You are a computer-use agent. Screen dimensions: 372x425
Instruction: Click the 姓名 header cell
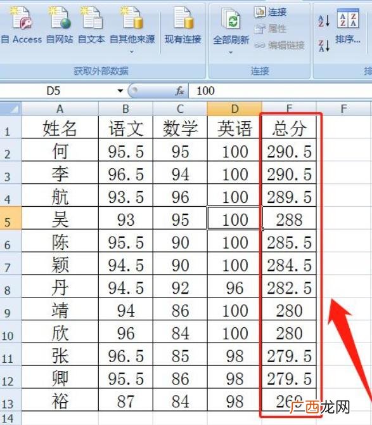click(x=60, y=128)
